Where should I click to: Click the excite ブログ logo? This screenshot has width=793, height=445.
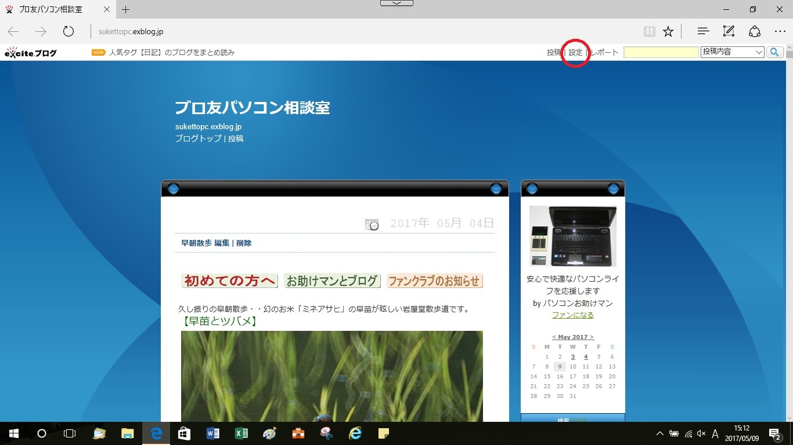click(x=31, y=52)
